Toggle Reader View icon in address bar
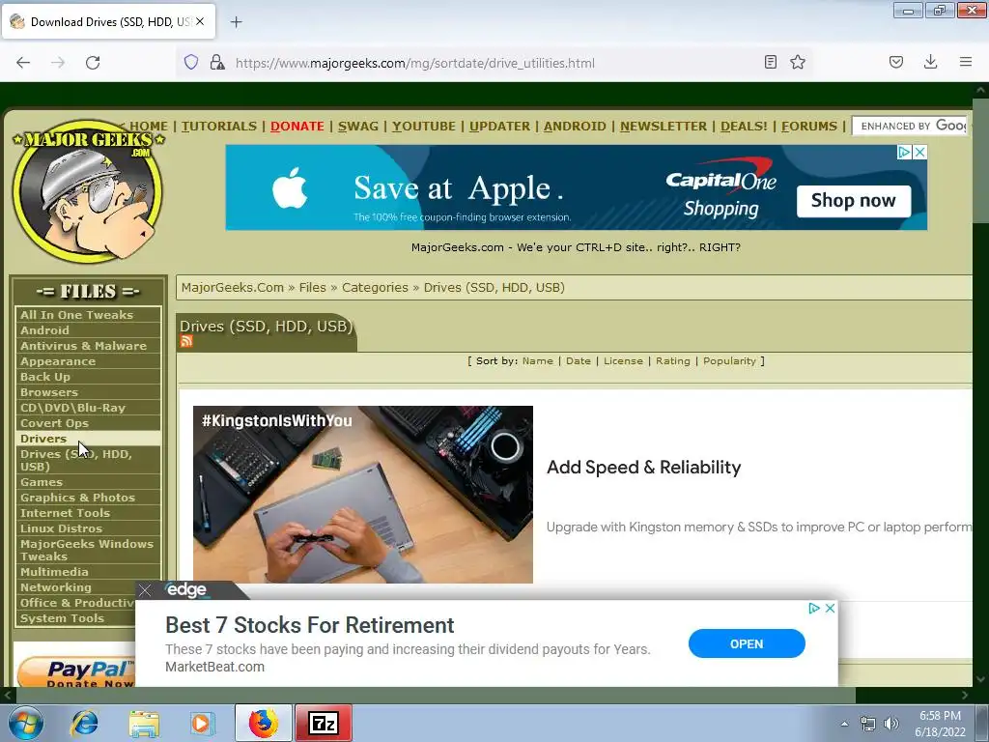This screenshot has height=742, width=989. (x=770, y=62)
